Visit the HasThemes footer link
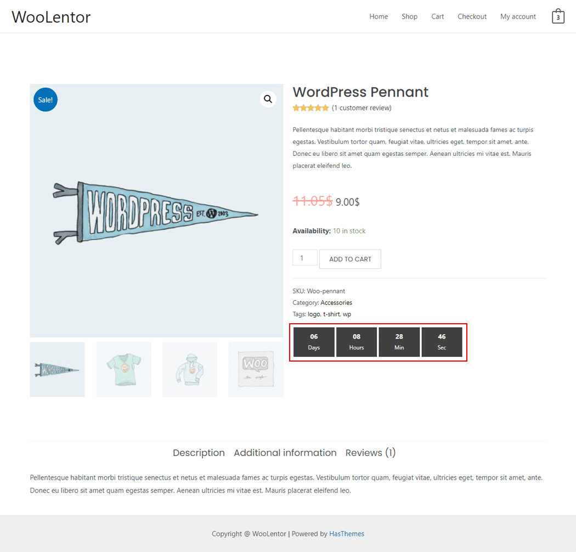 (x=347, y=534)
